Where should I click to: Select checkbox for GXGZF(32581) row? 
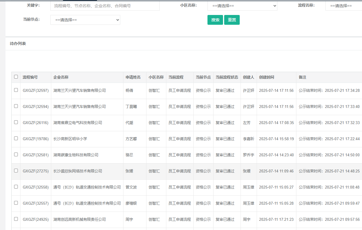[x=16, y=155]
